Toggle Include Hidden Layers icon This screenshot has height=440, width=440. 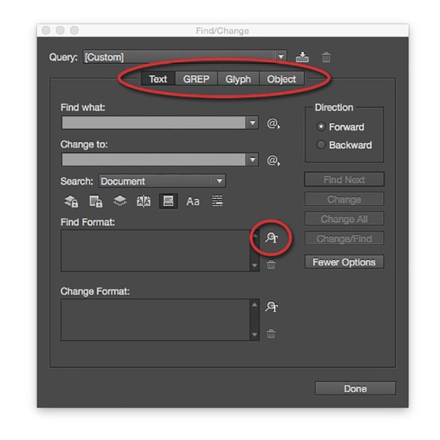pos(119,201)
